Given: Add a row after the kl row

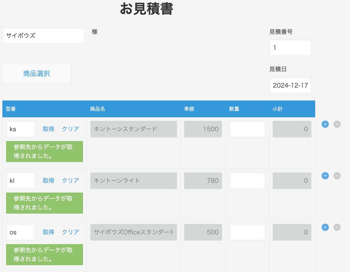Looking at the screenshot, I should [325, 176].
